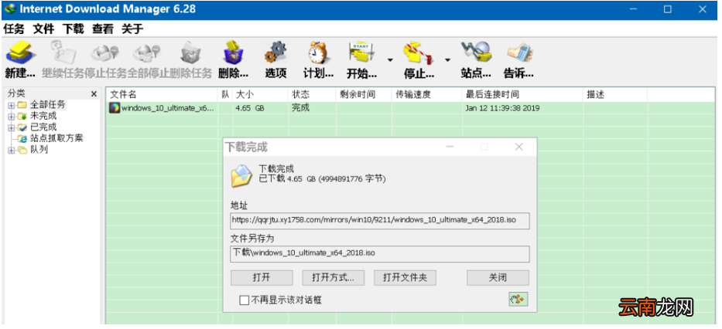Click the 告诉... tell a friend icon

[519, 53]
